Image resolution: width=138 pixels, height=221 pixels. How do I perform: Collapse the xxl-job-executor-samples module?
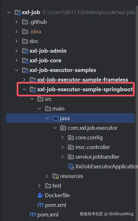click(17, 70)
